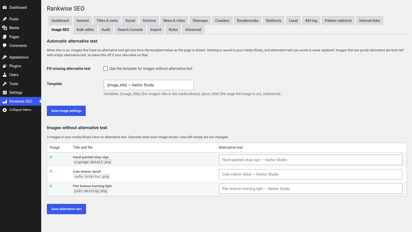Viewport: 412px width, 232px height.
Task: Open the Advanced tab
Action: (193, 30)
